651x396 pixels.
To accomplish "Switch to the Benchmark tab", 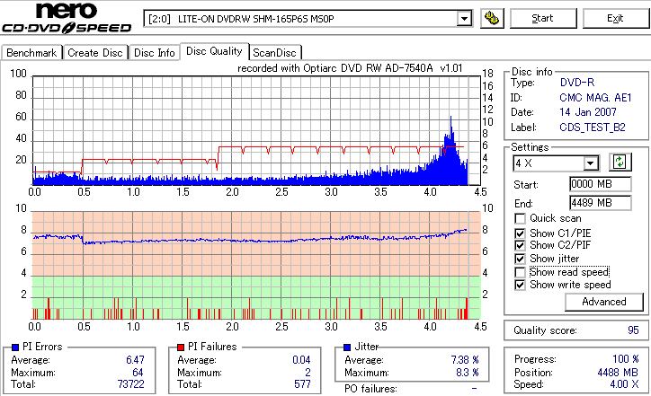I will click(31, 53).
